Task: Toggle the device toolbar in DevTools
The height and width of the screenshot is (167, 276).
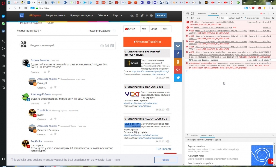Action: tap(192, 13)
